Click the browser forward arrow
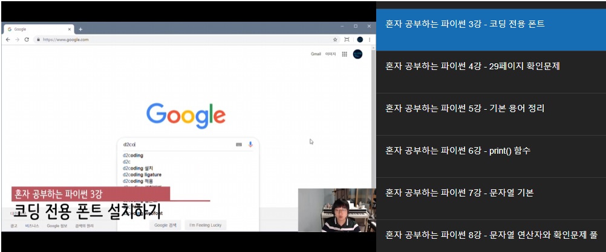 point(17,39)
